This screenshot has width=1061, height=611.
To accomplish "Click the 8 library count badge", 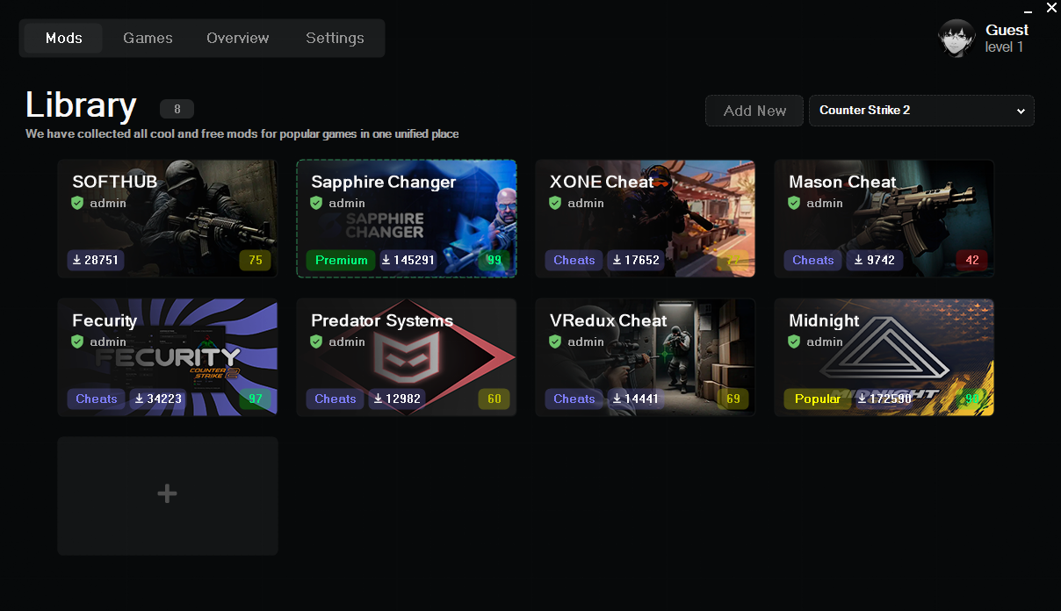I will click(x=177, y=110).
